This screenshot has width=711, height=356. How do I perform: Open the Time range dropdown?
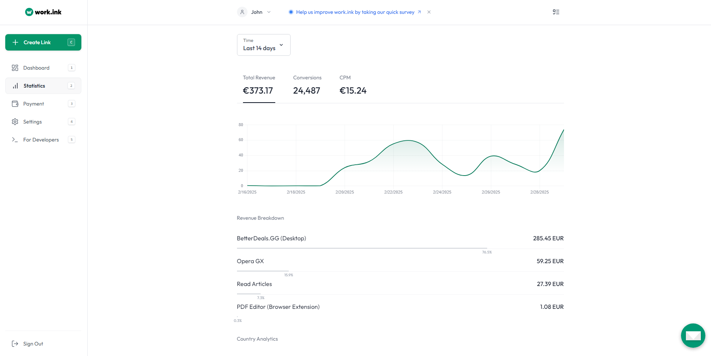pyautogui.click(x=264, y=45)
